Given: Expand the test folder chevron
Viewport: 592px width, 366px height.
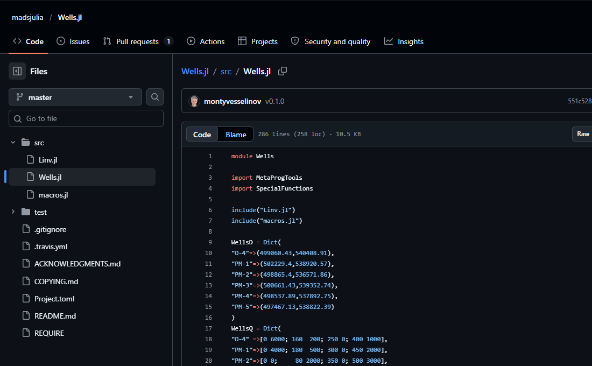Looking at the screenshot, I should click(13, 212).
